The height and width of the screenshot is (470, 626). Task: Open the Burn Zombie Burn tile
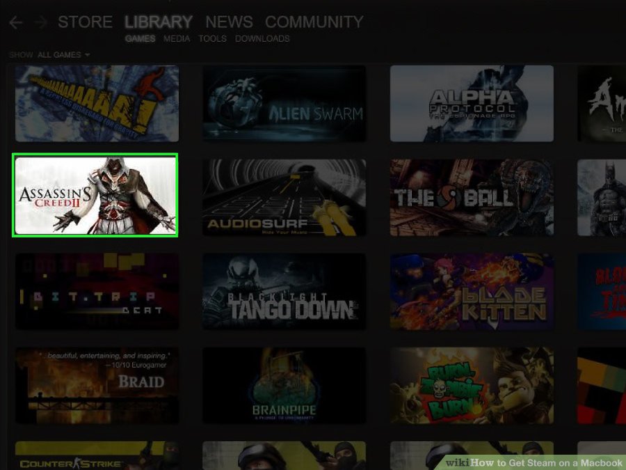[472, 385]
